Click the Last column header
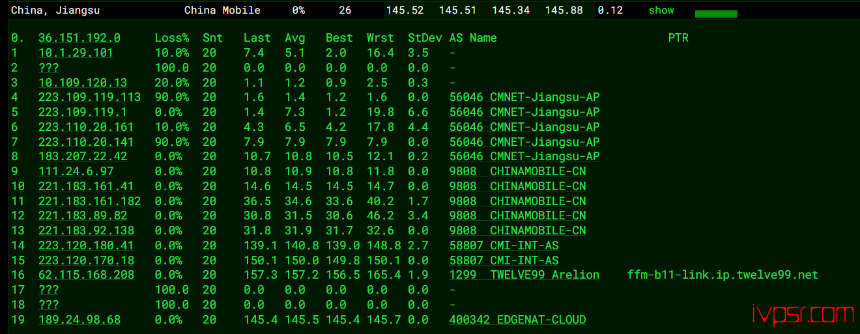This screenshot has width=860, height=334. point(257,38)
